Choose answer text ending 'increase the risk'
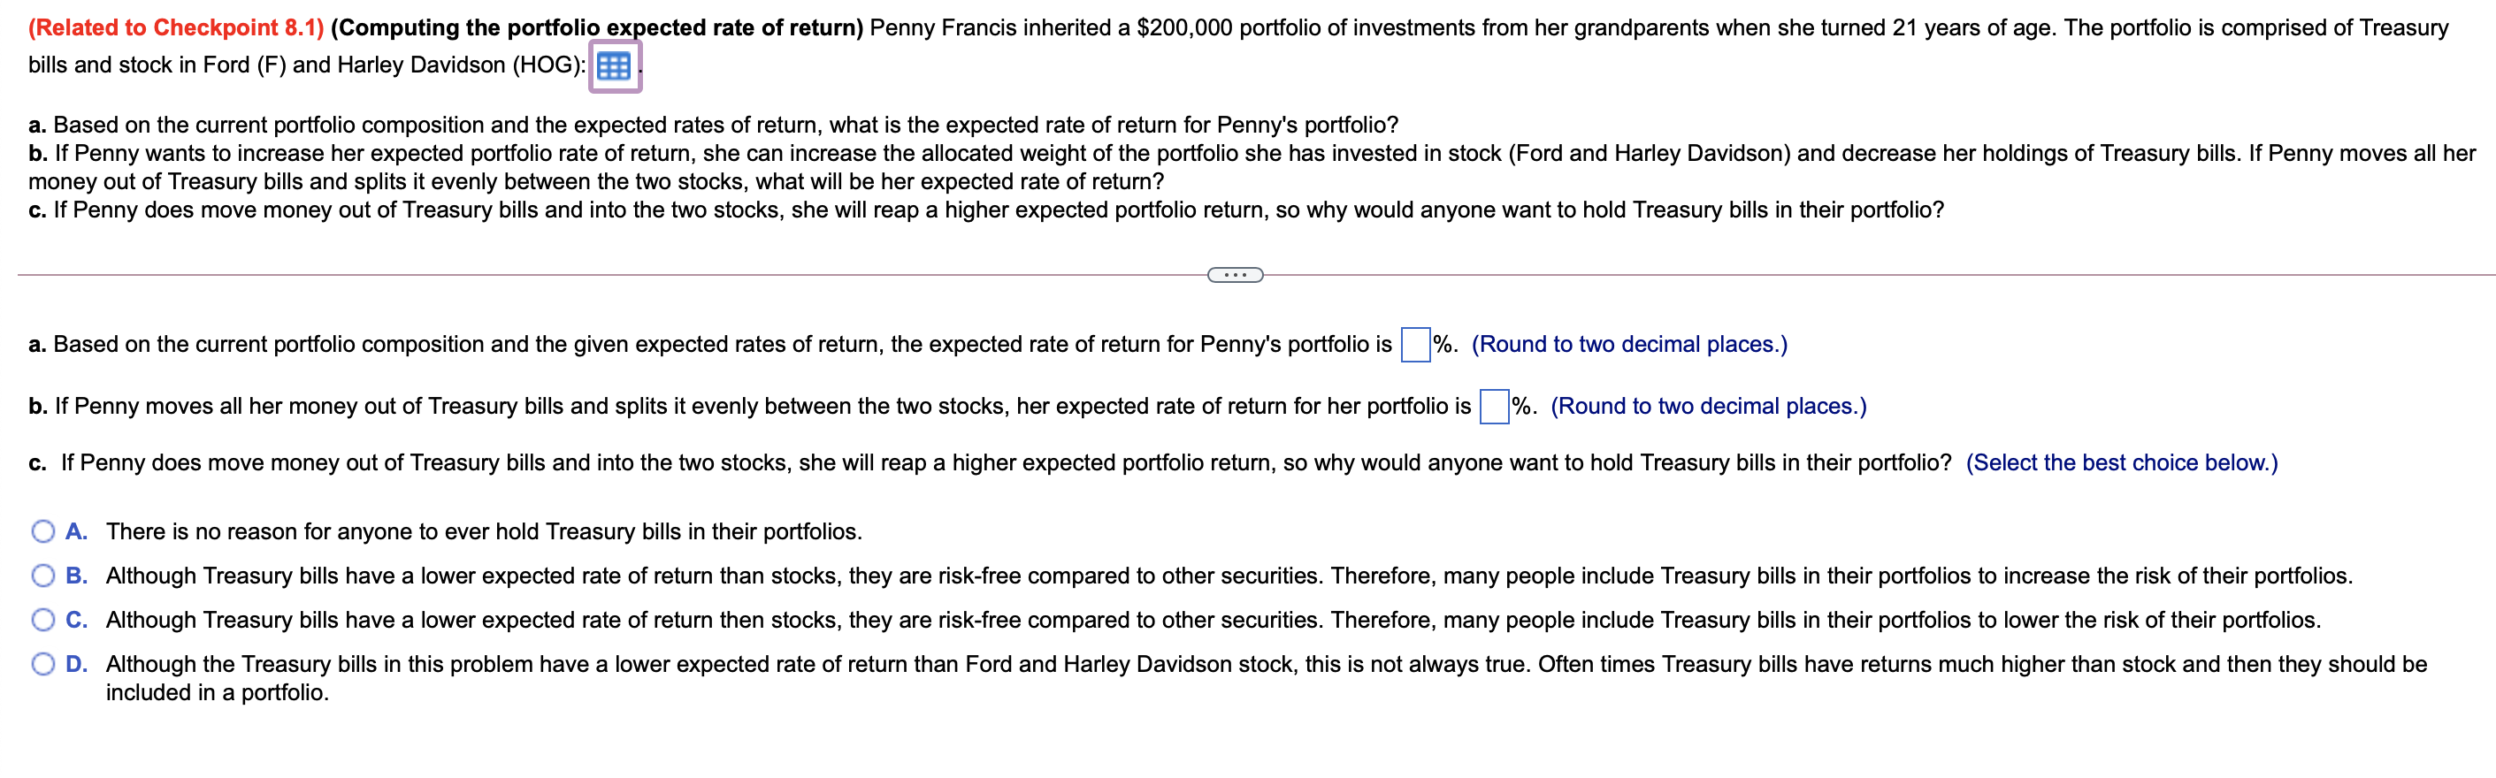Screen dimensions: 2496x778 coord(1229,576)
